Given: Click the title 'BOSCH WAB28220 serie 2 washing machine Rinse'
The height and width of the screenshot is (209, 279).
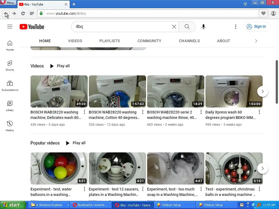Looking at the screenshot, I should point(172,115).
